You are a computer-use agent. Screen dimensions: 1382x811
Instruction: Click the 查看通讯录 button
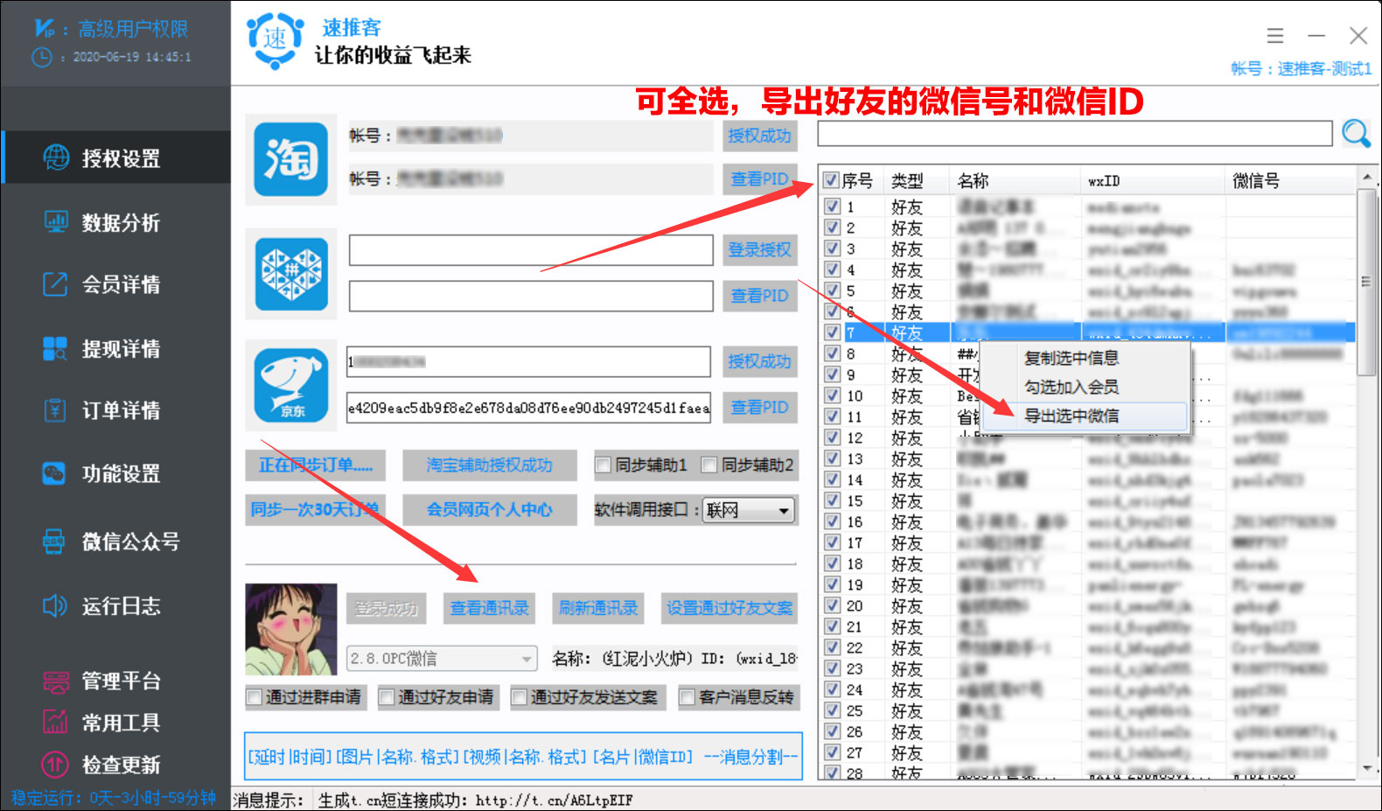pyautogui.click(x=489, y=608)
